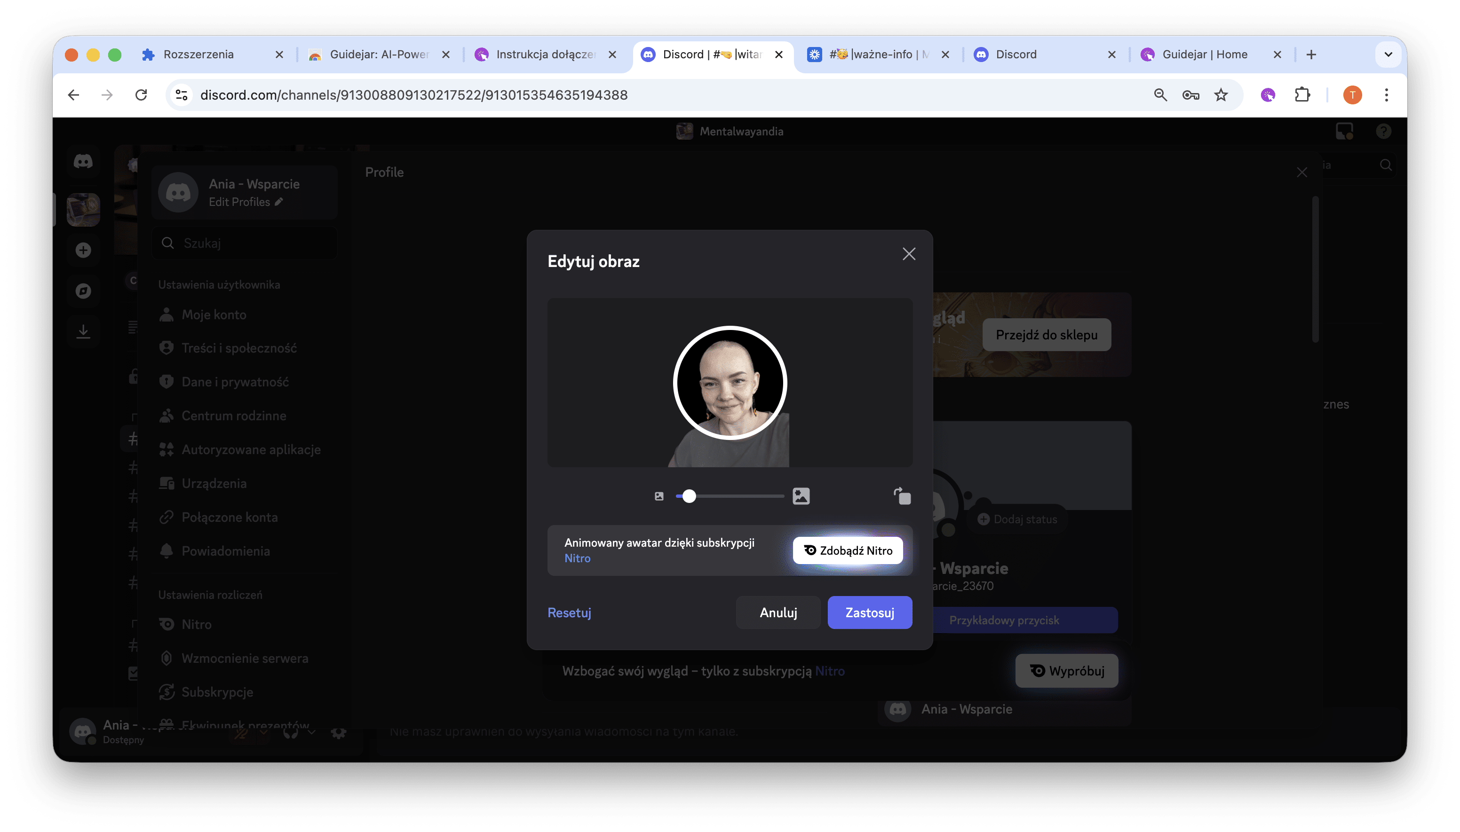Open Centrum rodzinne settings

245,416
